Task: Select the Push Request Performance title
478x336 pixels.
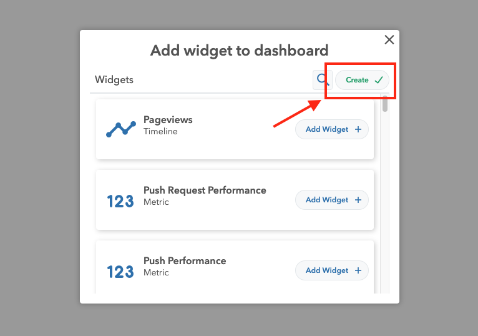Action: coord(205,190)
